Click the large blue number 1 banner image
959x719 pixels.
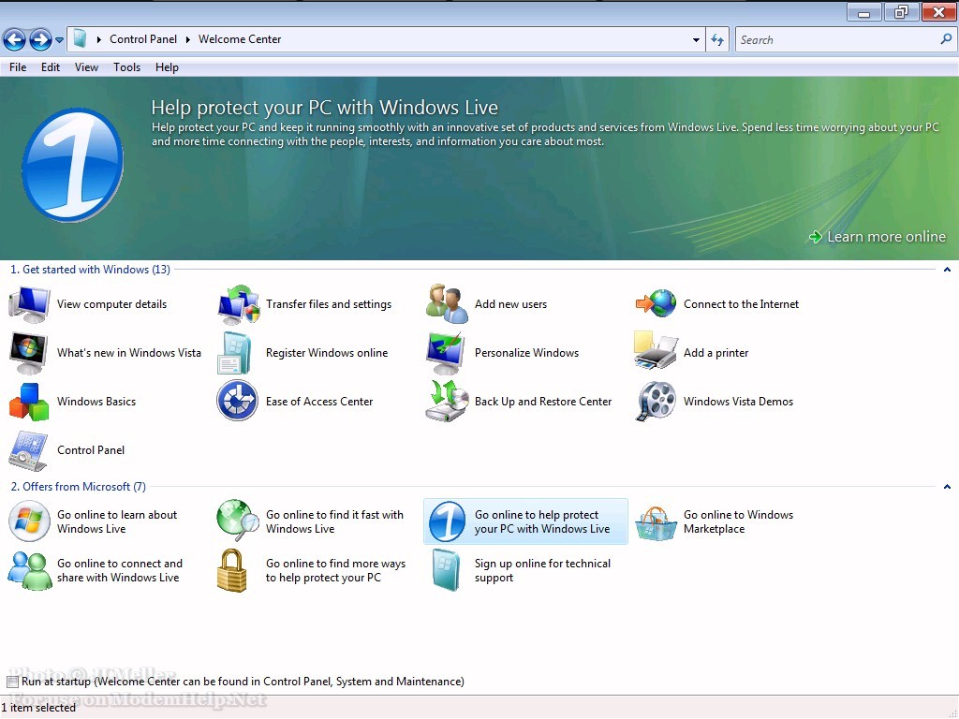click(73, 165)
